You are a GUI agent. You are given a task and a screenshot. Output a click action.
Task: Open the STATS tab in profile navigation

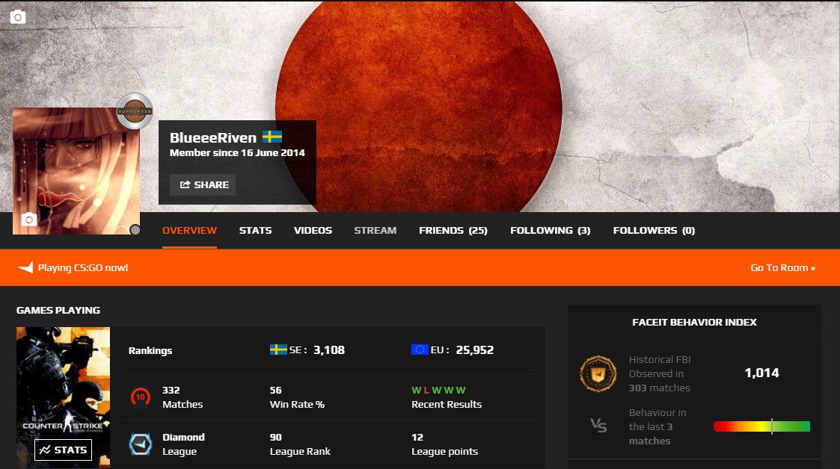tap(256, 231)
